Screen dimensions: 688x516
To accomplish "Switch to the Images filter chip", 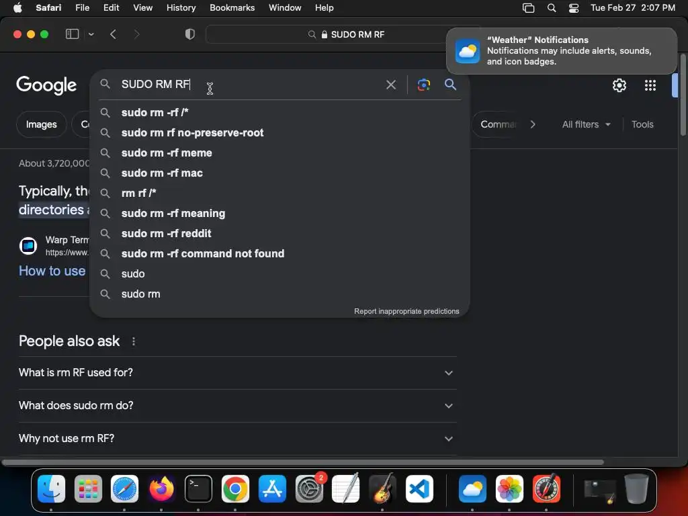I will [x=41, y=124].
